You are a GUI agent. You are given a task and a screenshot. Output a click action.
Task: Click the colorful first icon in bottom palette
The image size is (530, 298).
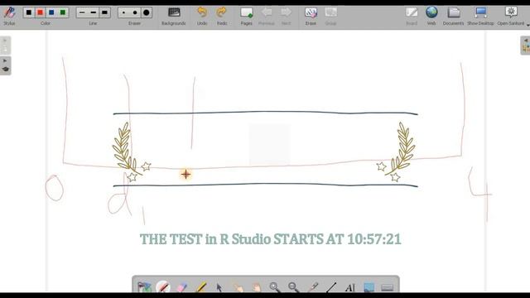(144, 287)
